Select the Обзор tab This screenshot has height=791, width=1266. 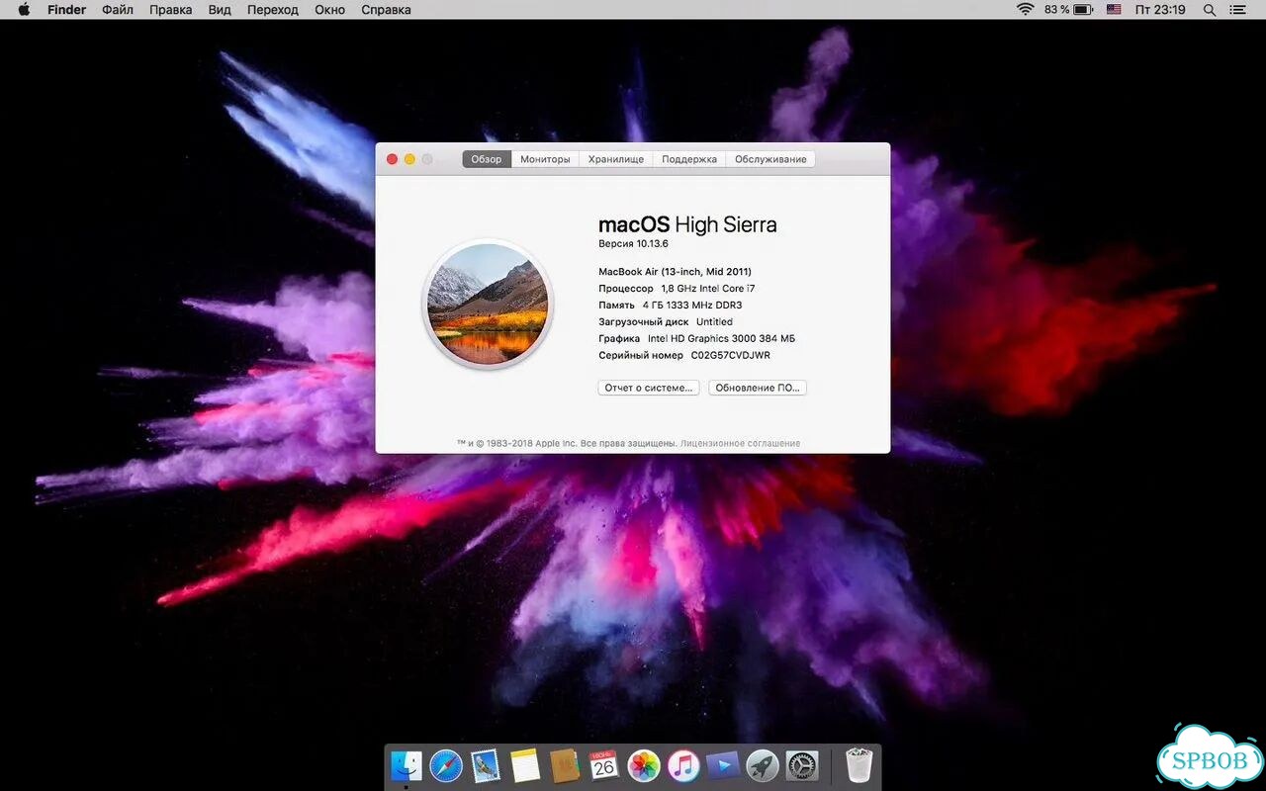coord(487,159)
